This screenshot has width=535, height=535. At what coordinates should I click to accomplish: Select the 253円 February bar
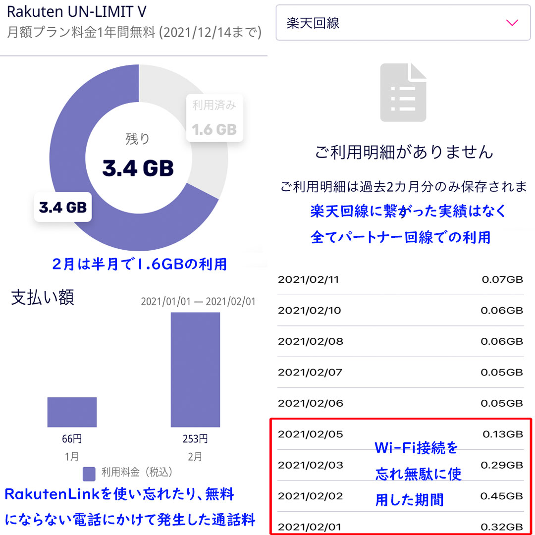click(195, 370)
